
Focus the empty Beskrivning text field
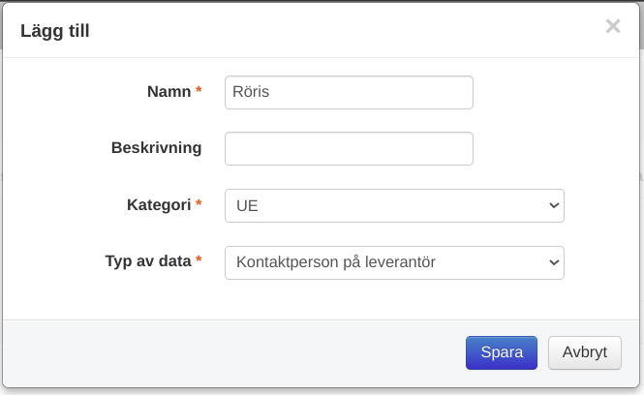pyautogui.click(x=349, y=148)
